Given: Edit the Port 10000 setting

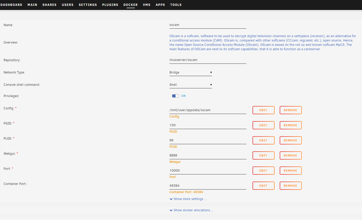Looking at the screenshot, I should [x=263, y=171].
